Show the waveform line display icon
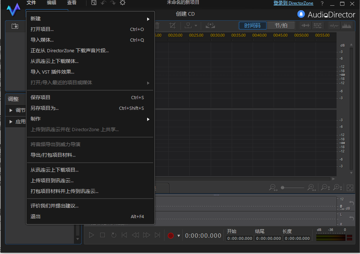Screen dimensions: 360x254 [334, 26]
